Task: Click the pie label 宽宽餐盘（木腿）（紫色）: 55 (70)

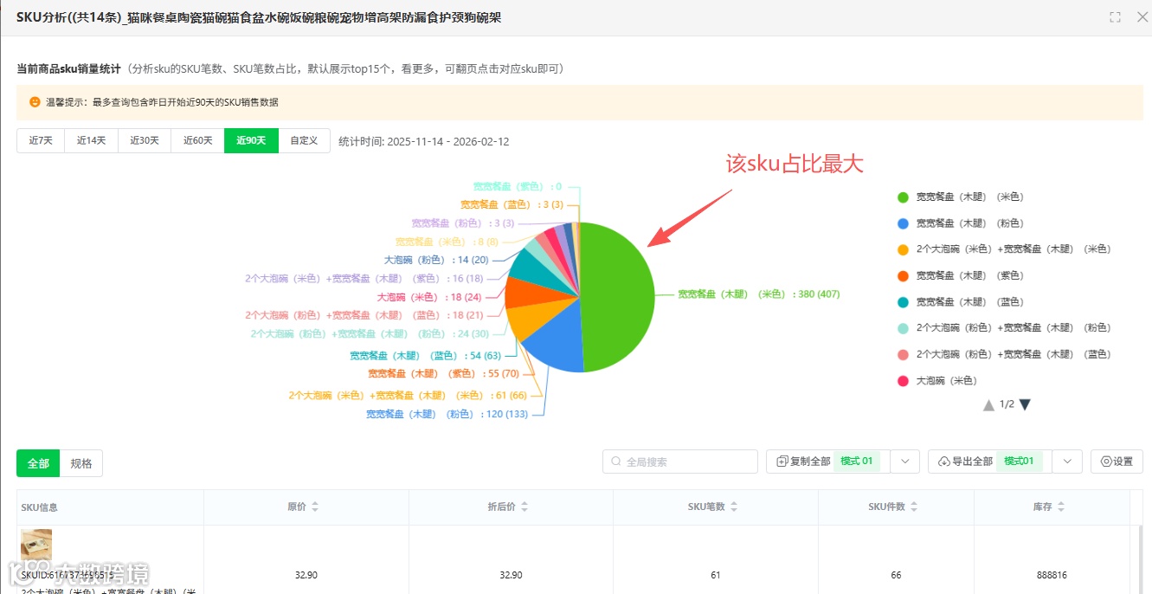Action: pos(443,374)
